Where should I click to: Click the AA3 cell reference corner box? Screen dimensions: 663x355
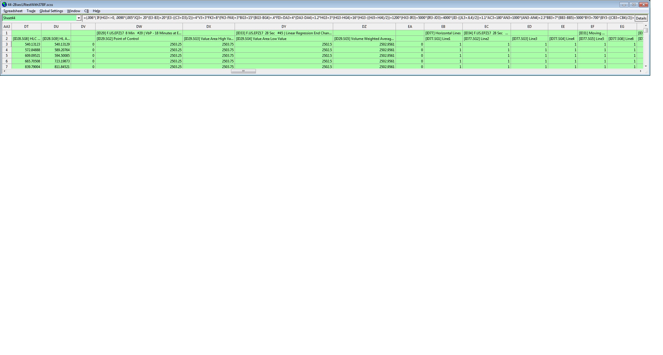pyautogui.click(x=7, y=27)
